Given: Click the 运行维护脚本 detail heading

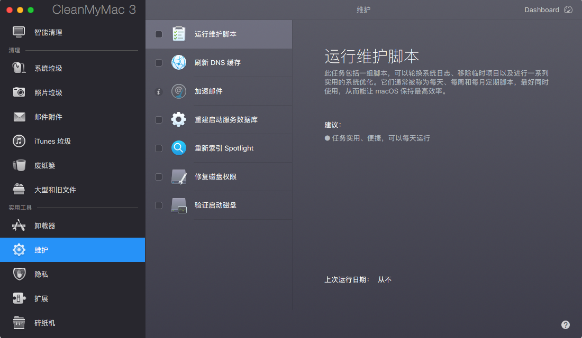Looking at the screenshot, I should pos(372,57).
